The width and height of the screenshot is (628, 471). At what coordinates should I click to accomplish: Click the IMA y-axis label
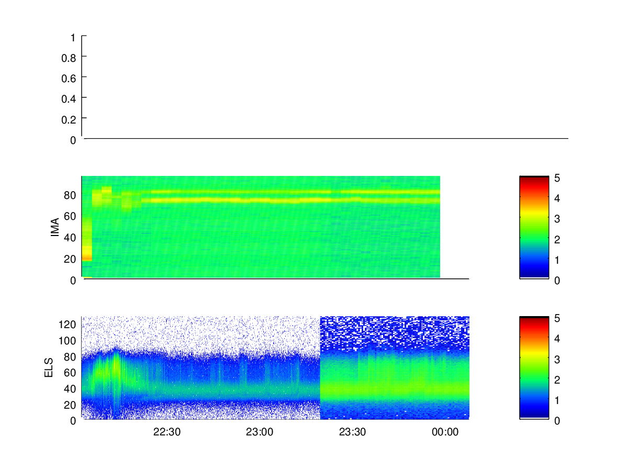pyautogui.click(x=55, y=227)
